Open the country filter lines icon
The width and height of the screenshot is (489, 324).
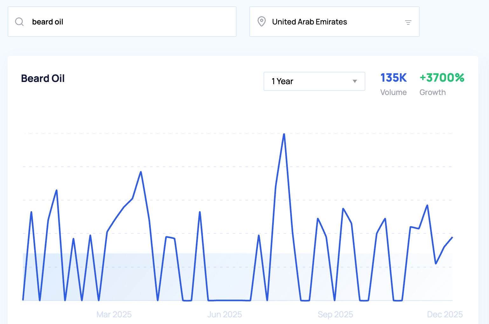(408, 22)
